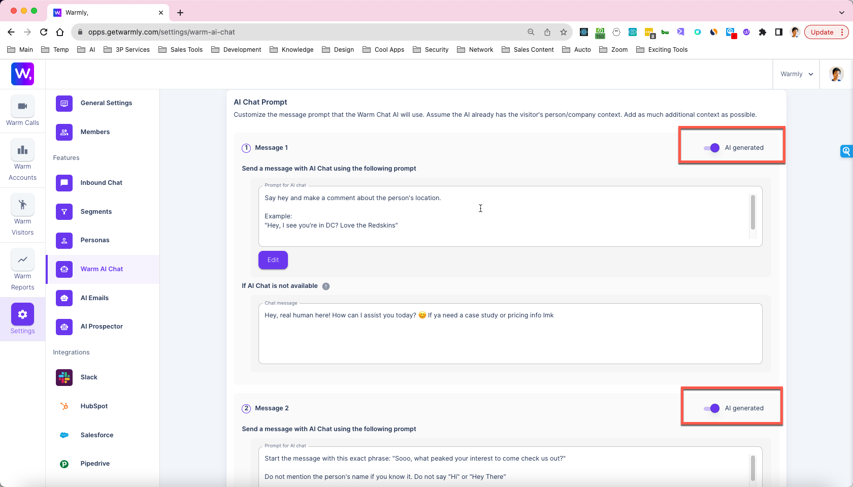Open the Warmly workspace dropdown
Viewport: 853px width, 487px height.
point(796,74)
